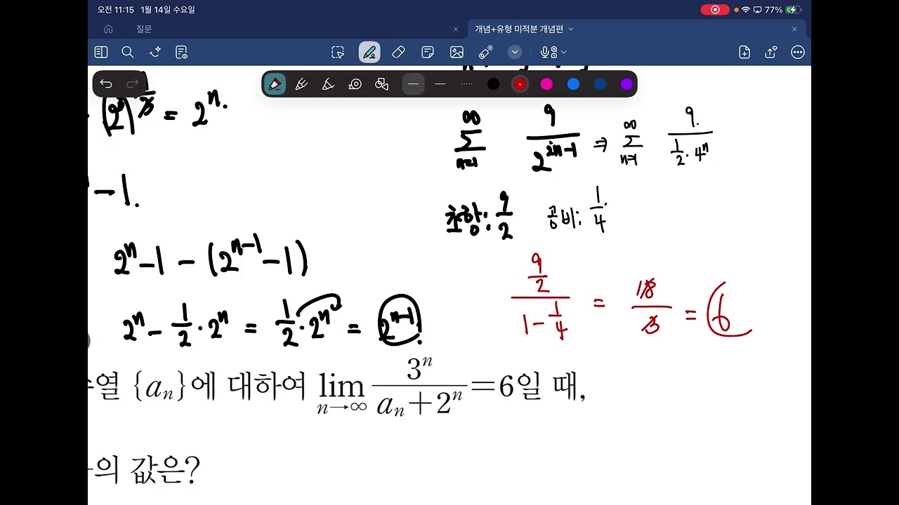
Task: Redo the last undone stroke
Action: [132, 84]
